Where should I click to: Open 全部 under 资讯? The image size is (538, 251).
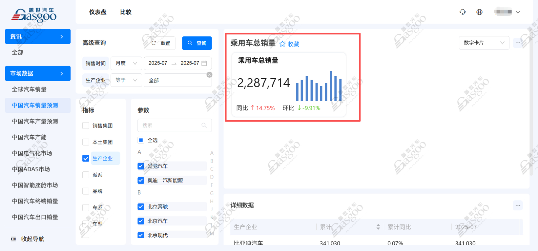[18, 52]
